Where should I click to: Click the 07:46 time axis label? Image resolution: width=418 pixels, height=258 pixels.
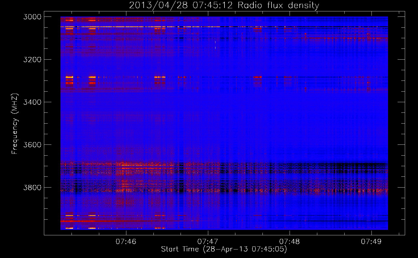pyautogui.click(x=126, y=241)
